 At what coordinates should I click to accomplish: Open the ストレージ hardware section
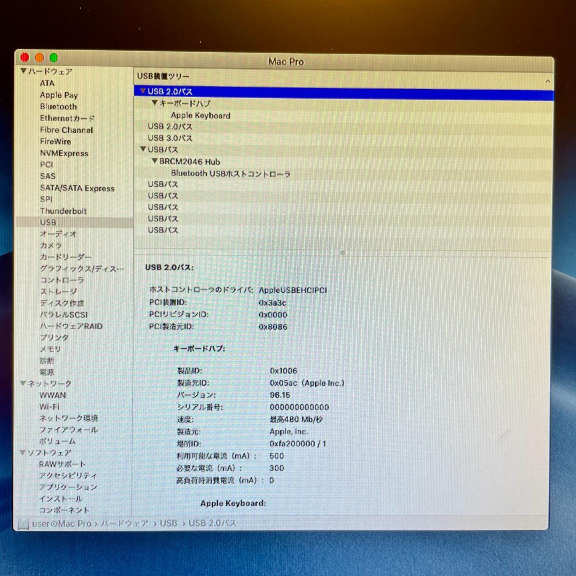[58, 291]
